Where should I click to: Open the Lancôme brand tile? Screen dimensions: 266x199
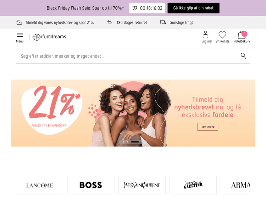pyautogui.click(x=39, y=185)
